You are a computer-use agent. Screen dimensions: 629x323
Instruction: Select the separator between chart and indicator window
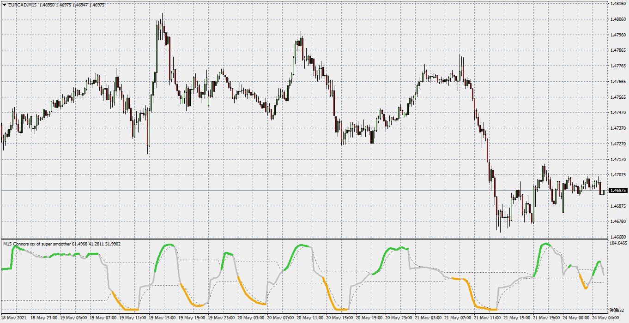(x=304, y=239)
